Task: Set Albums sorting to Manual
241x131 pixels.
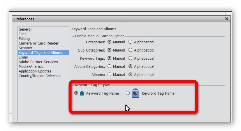Action: point(110,75)
